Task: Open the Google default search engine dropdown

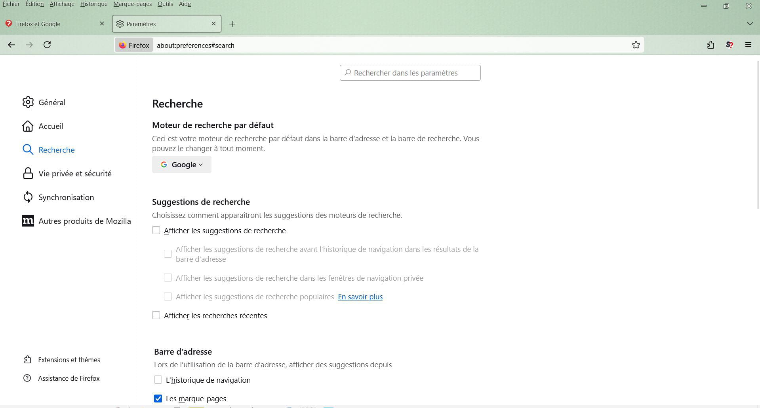Action: pos(182,164)
